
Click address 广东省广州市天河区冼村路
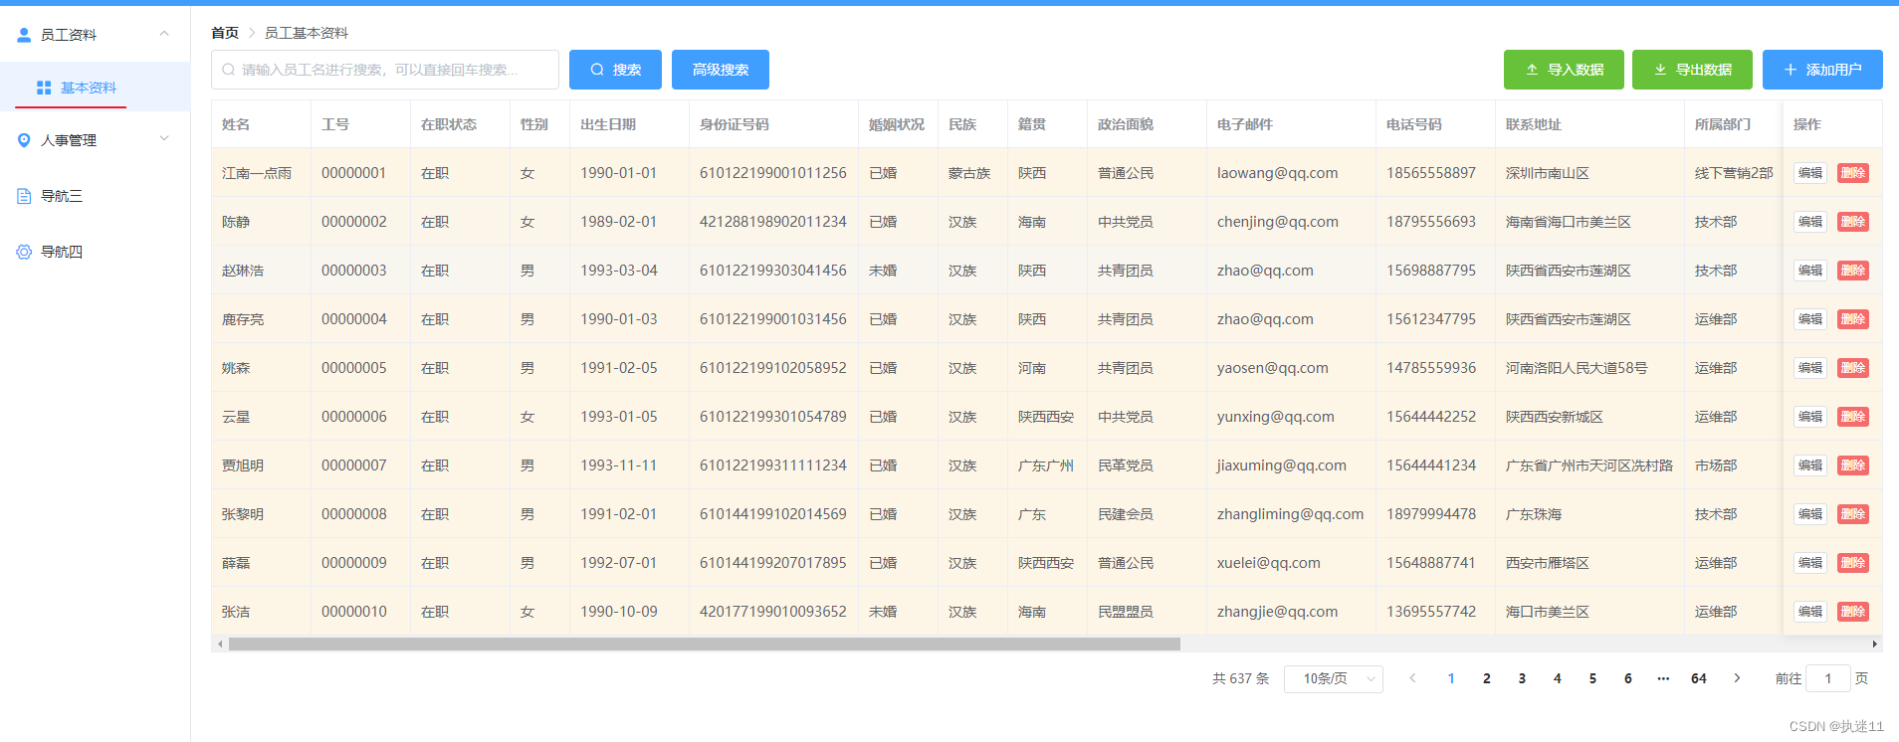click(1589, 465)
